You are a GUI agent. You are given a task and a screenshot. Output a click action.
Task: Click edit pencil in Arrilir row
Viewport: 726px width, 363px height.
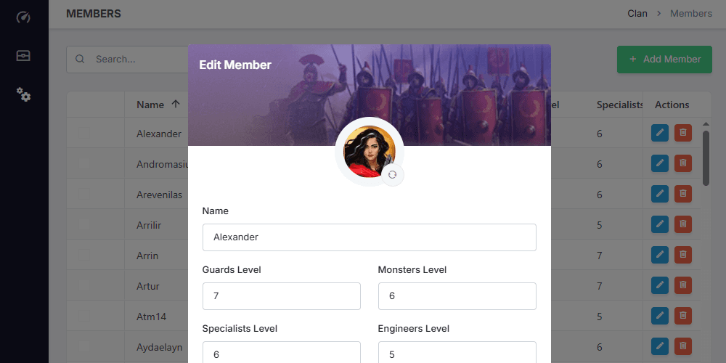(x=659, y=224)
